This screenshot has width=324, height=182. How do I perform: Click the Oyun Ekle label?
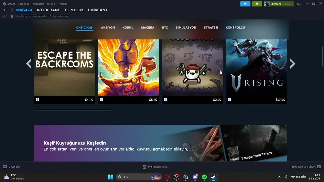pos(14,167)
